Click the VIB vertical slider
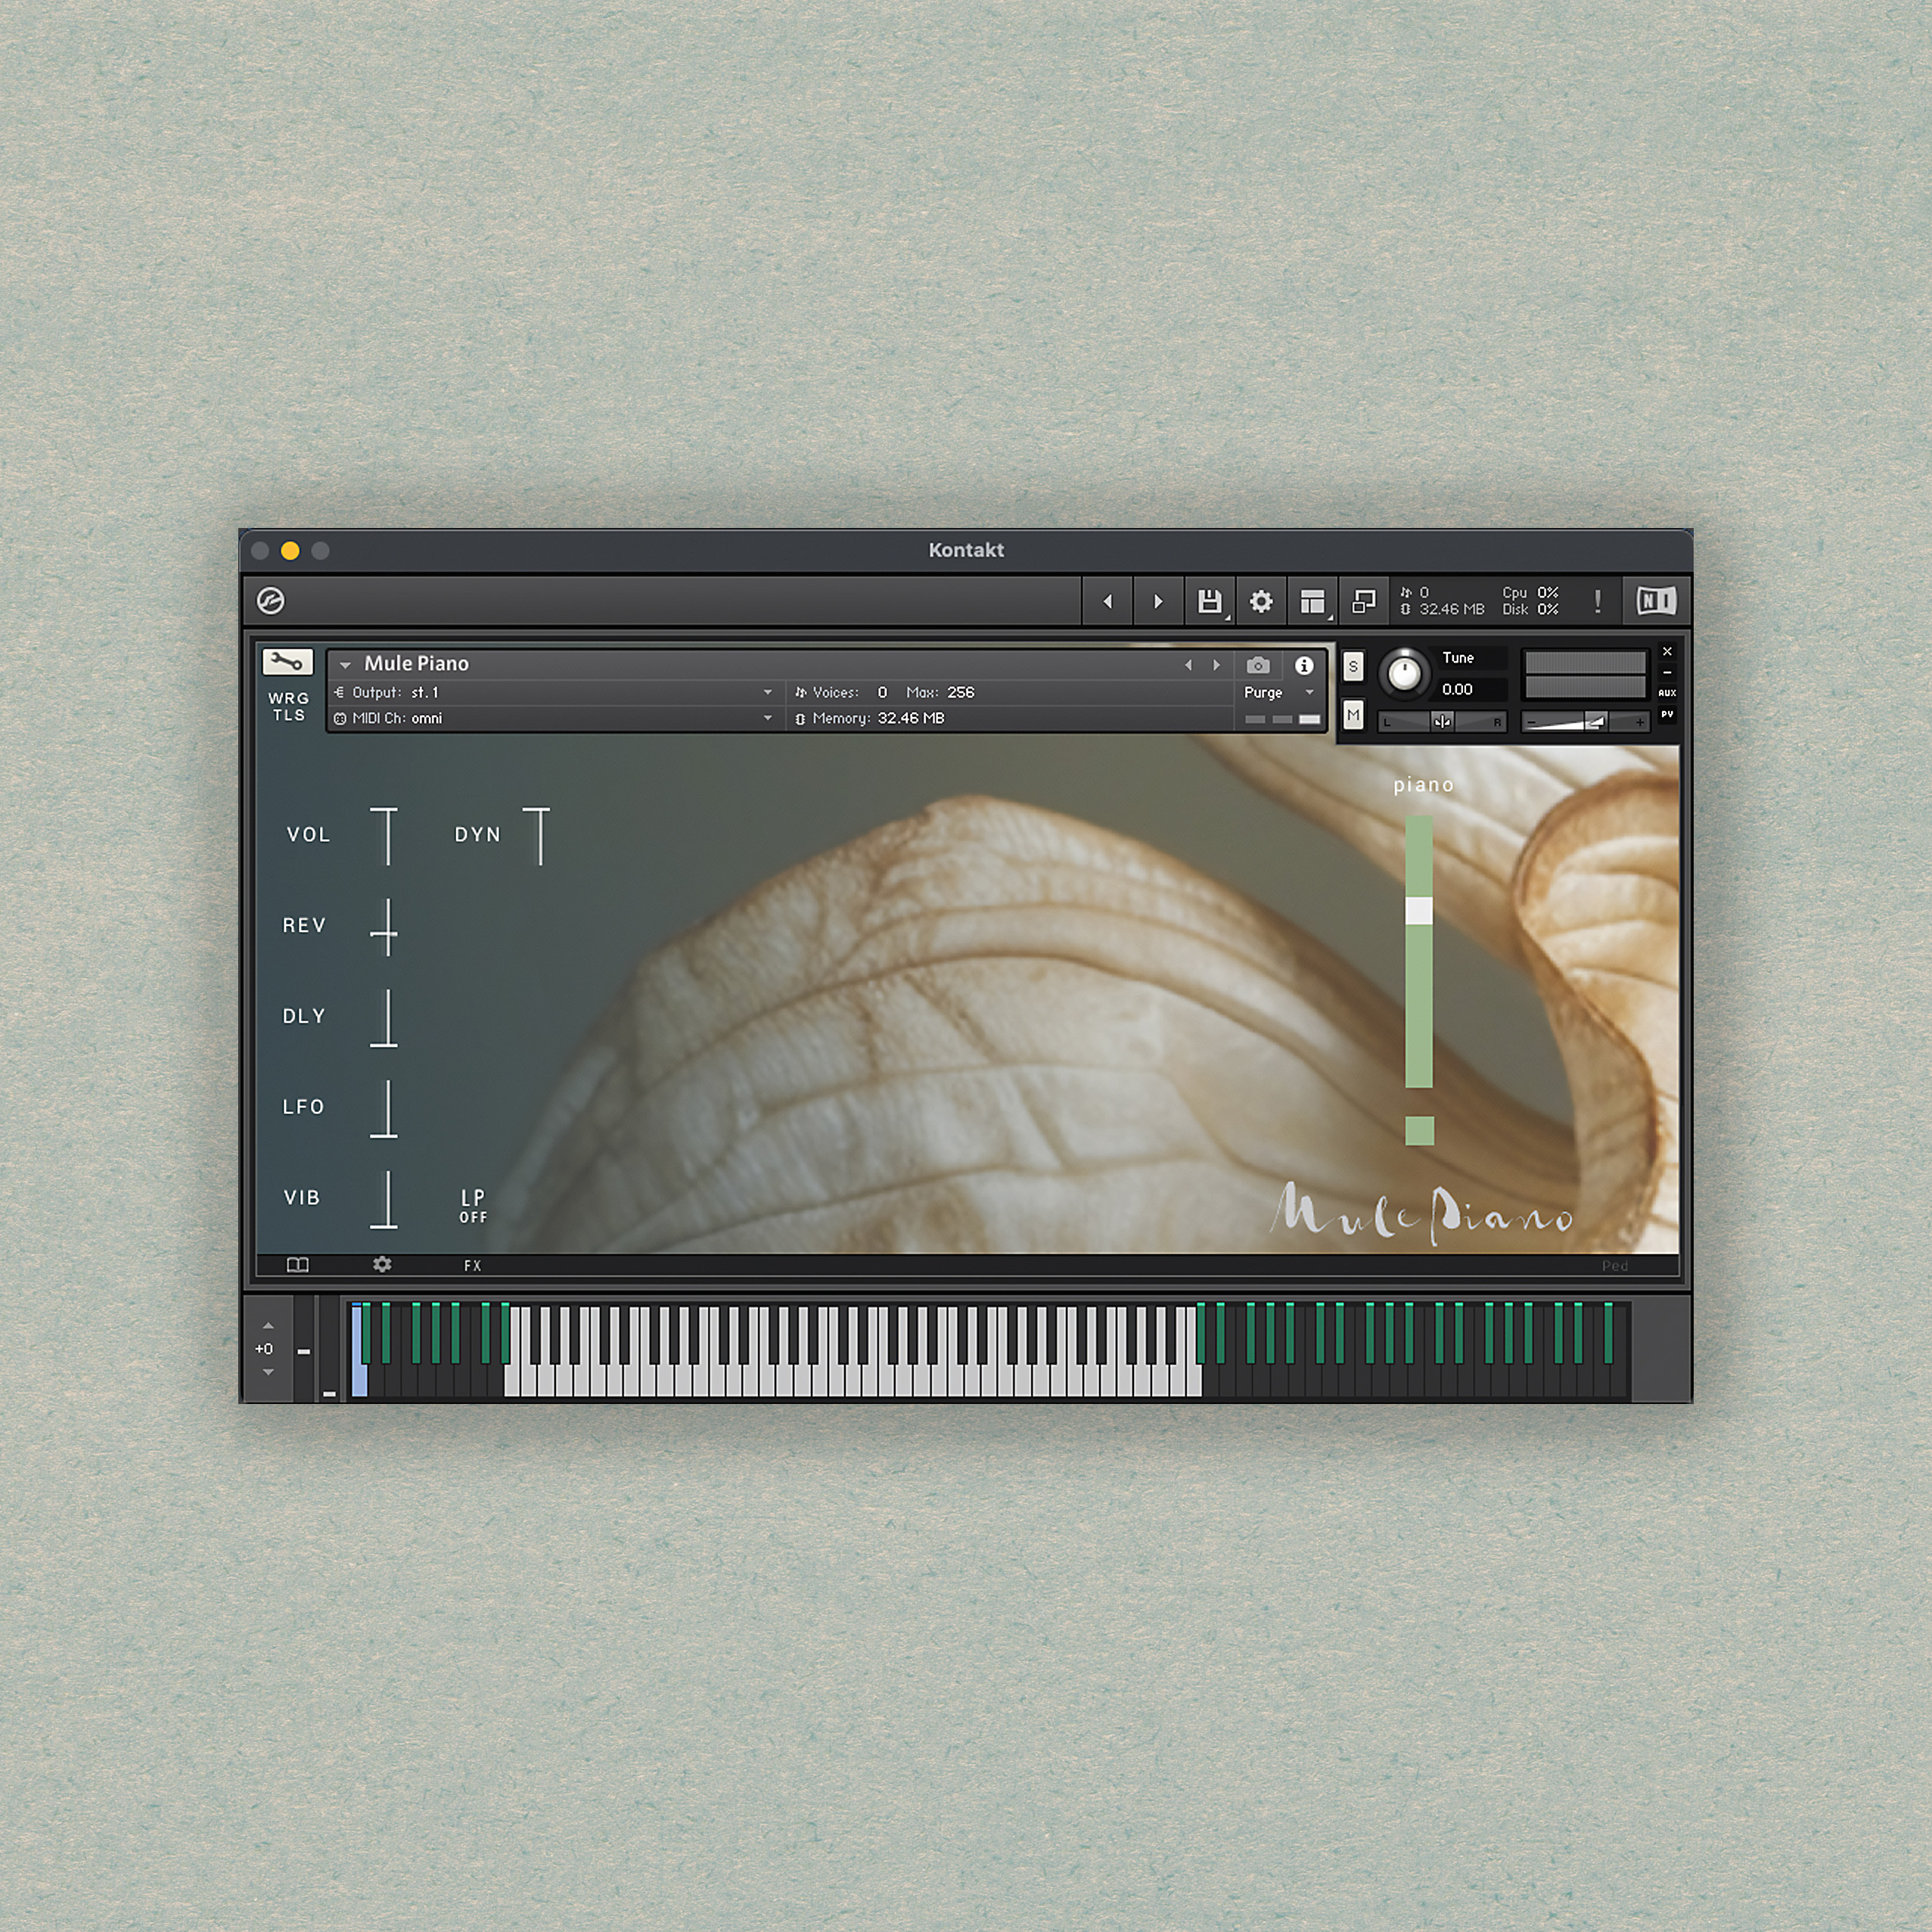 (x=385, y=1199)
